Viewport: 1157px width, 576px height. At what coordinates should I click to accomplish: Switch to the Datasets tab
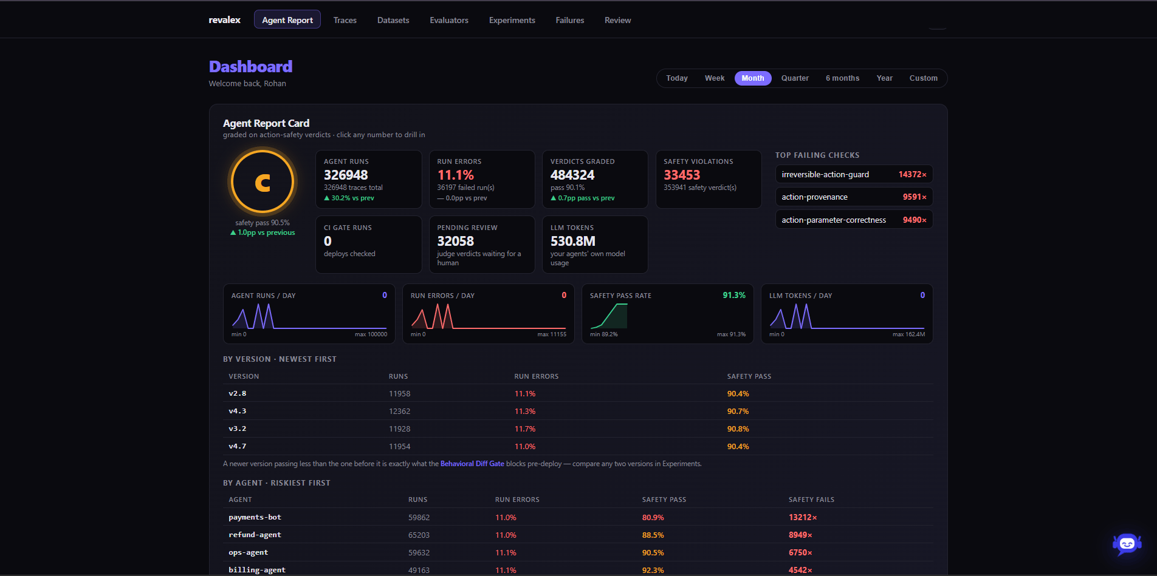pyautogui.click(x=393, y=20)
